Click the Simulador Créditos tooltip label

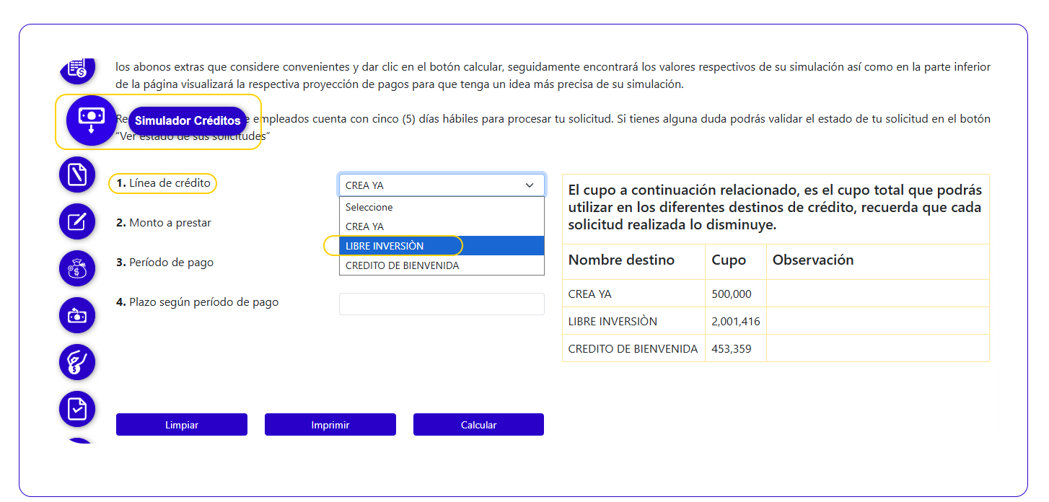pos(188,120)
